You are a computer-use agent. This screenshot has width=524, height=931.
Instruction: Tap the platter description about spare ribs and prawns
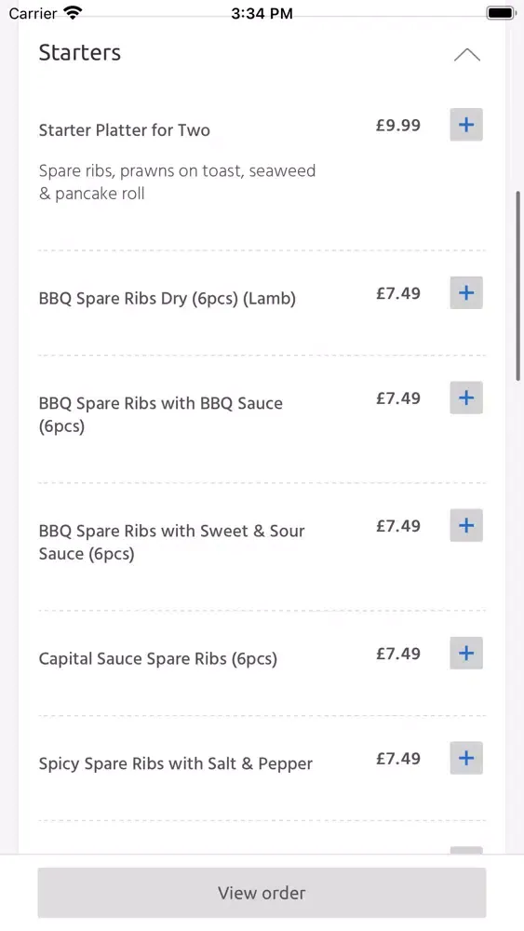pyautogui.click(x=177, y=182)
